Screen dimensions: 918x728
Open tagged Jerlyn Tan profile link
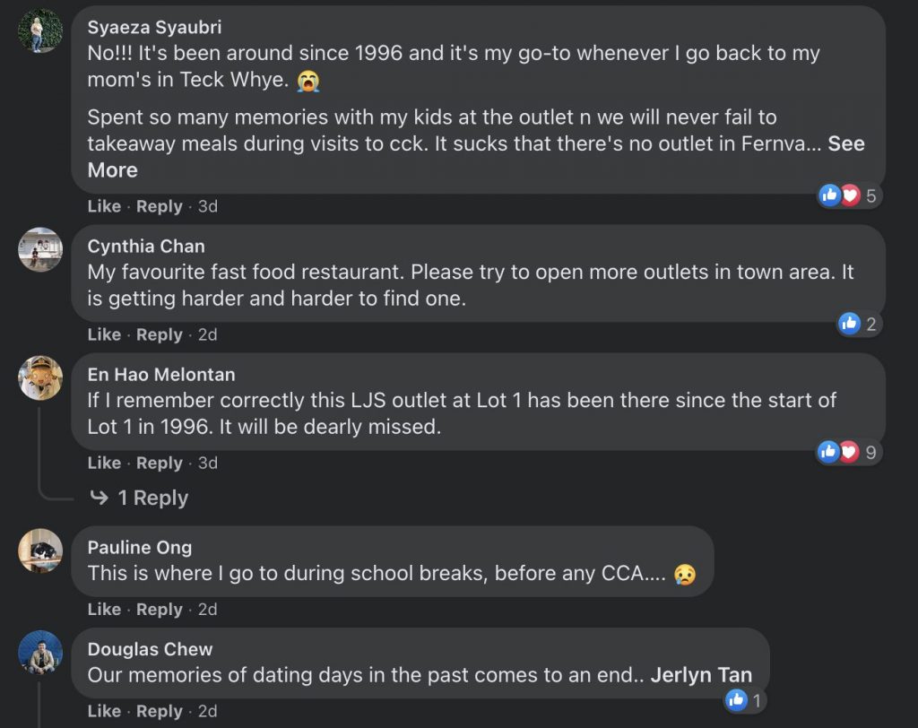coord(701,675)
